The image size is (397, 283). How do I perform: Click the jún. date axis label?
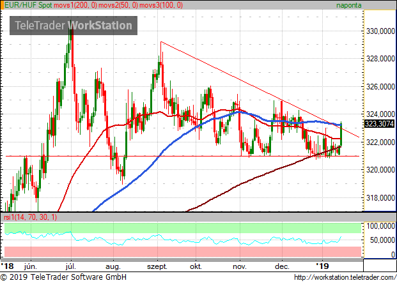pyautogui.click(x=31, y=266)
